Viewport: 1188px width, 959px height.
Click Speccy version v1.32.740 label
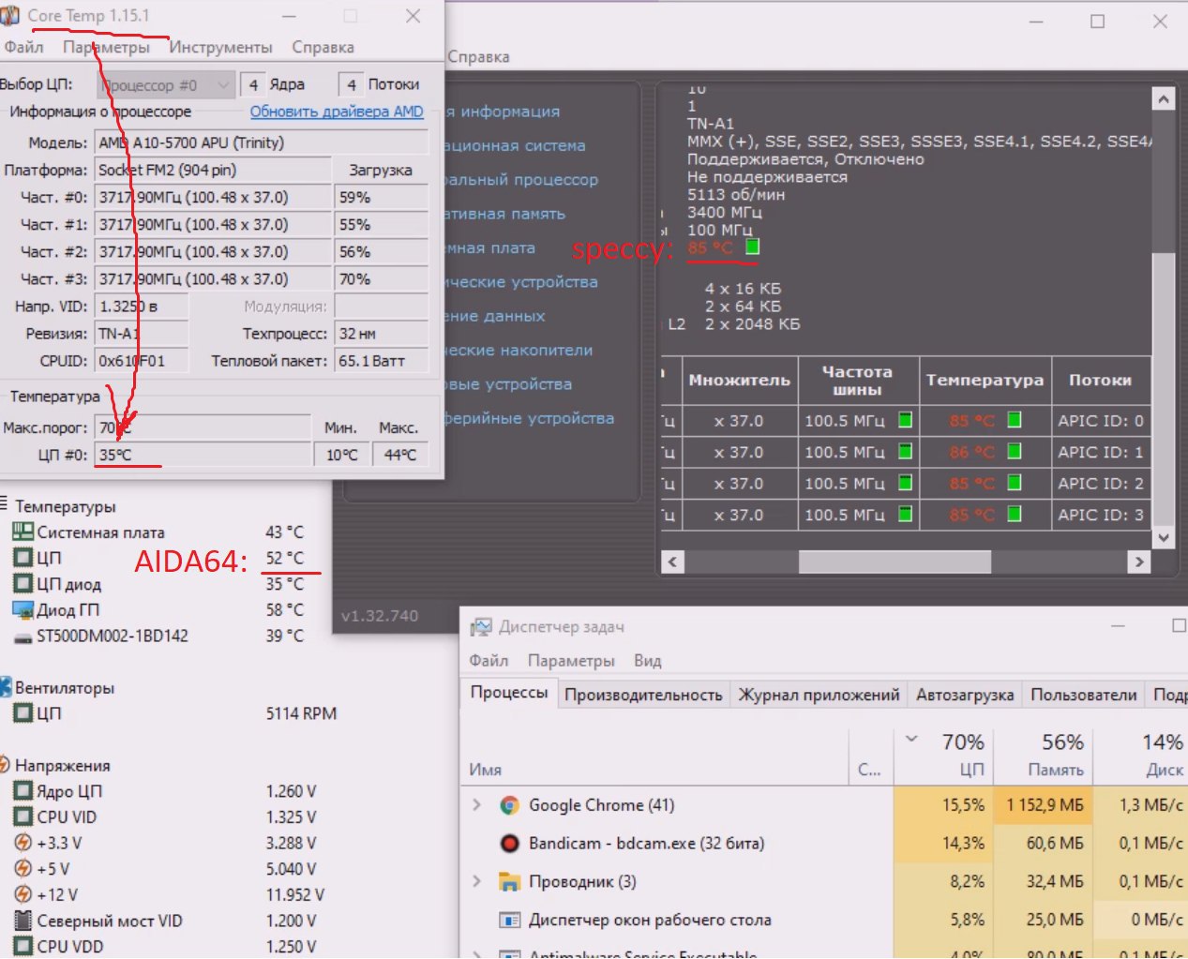coord(380,616)
